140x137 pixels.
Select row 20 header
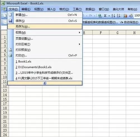tap(5, 117)
